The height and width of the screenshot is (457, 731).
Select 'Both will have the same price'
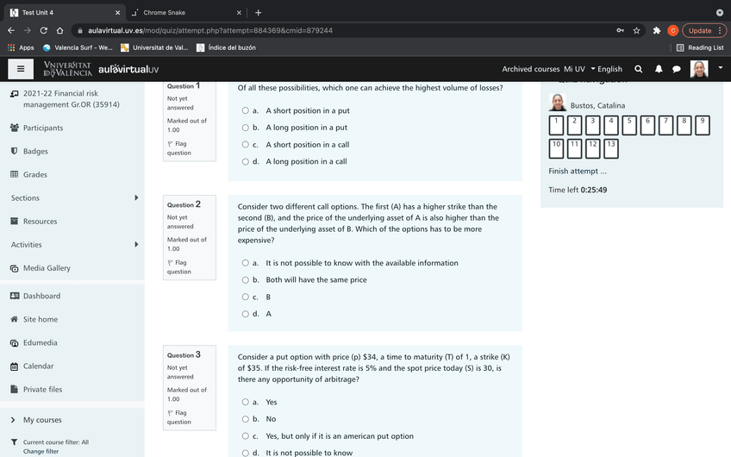click(246, 279)
